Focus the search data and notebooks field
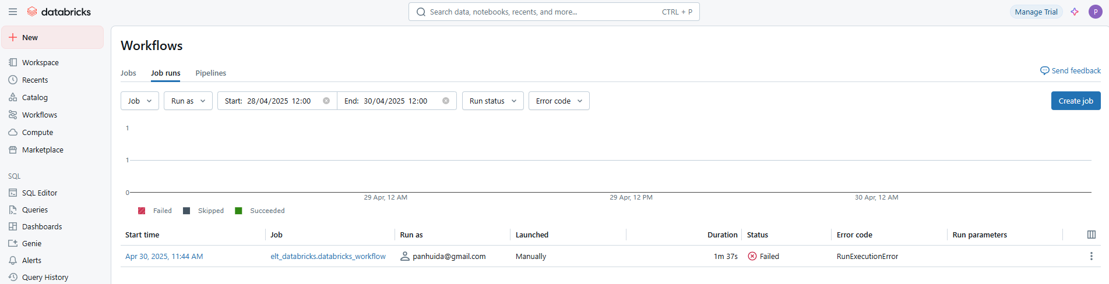The width and height of the screenshot is (1109, 284). click(x=554, y=12)
